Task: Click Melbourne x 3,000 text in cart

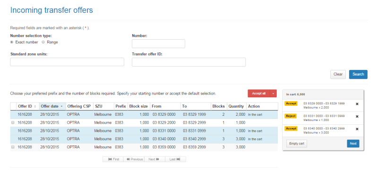Action: pyautogui.click(x=316, y=133)
